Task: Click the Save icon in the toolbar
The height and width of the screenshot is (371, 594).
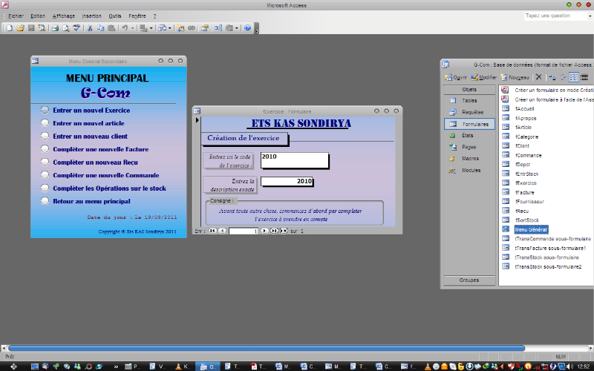Action: point(31,28)
